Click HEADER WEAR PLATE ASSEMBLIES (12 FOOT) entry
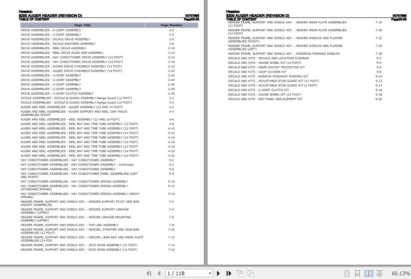 coord(287,24)
